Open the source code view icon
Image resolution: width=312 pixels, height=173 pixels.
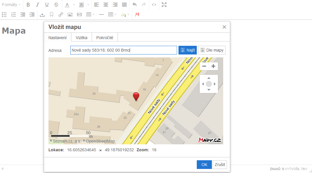[x=154, y=5]
